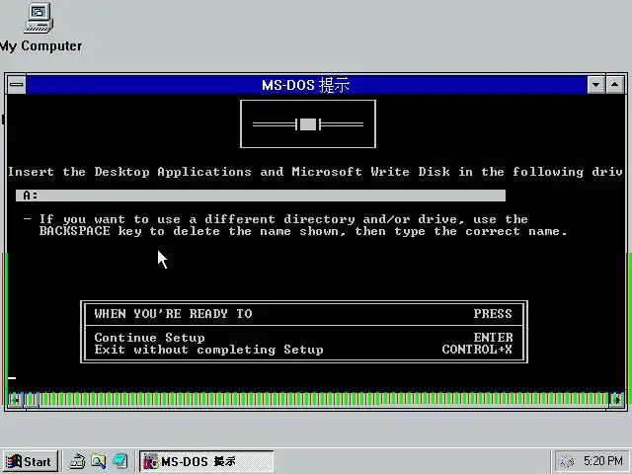Click the MS-DOS 提示 title bar
The image size is (632, 474).
click(x=306, y=85)
